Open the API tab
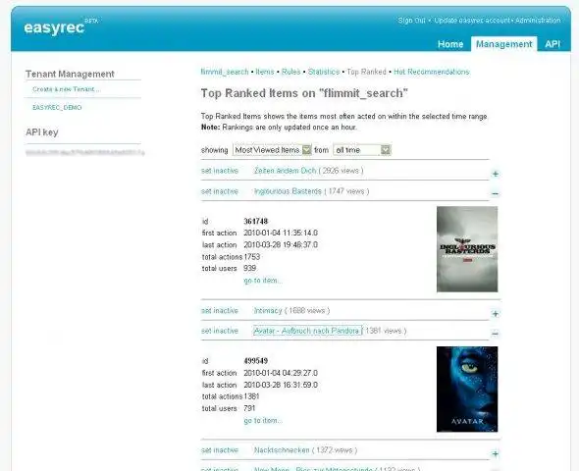 click(553, 44)
